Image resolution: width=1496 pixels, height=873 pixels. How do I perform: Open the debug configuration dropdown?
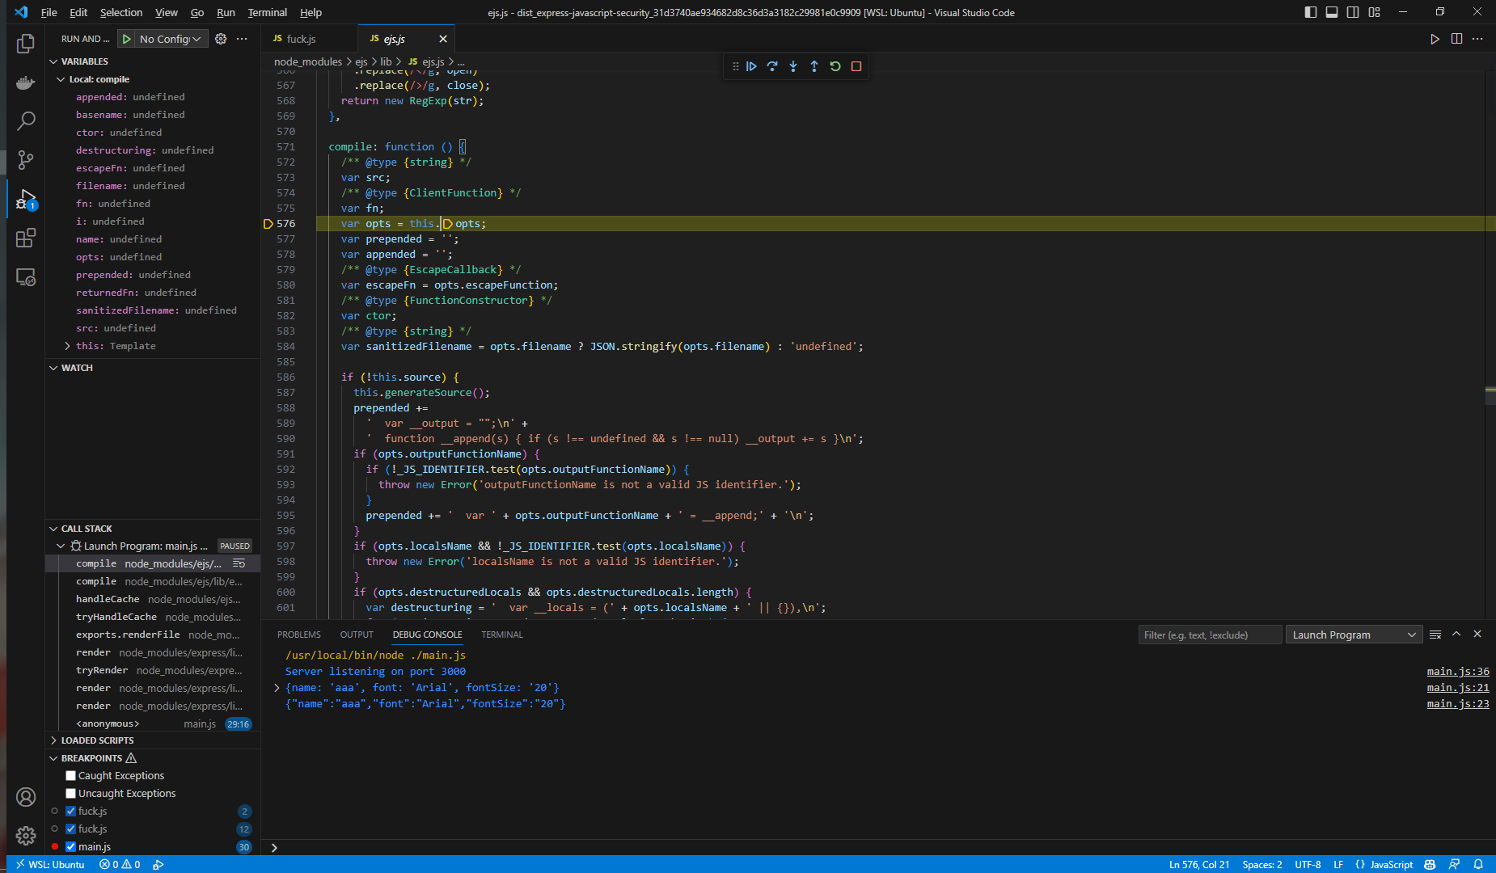coord(170,39)
